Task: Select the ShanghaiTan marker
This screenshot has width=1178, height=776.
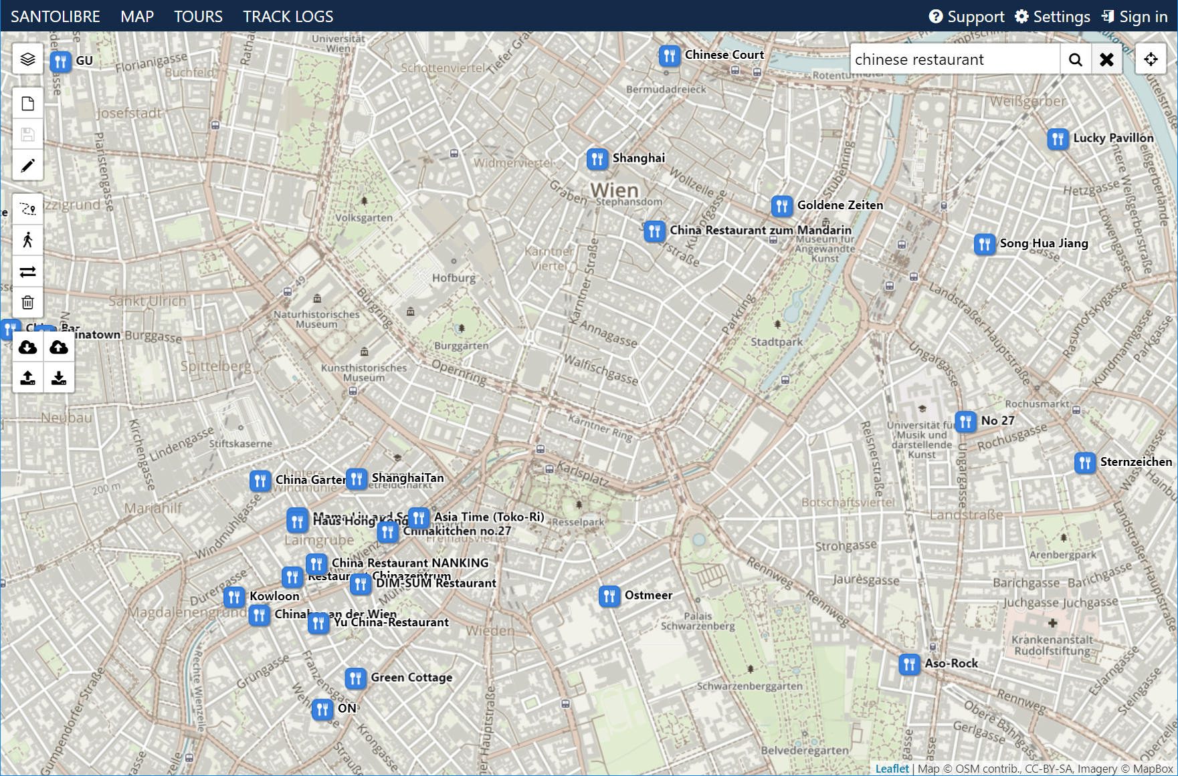Action: 357,479
